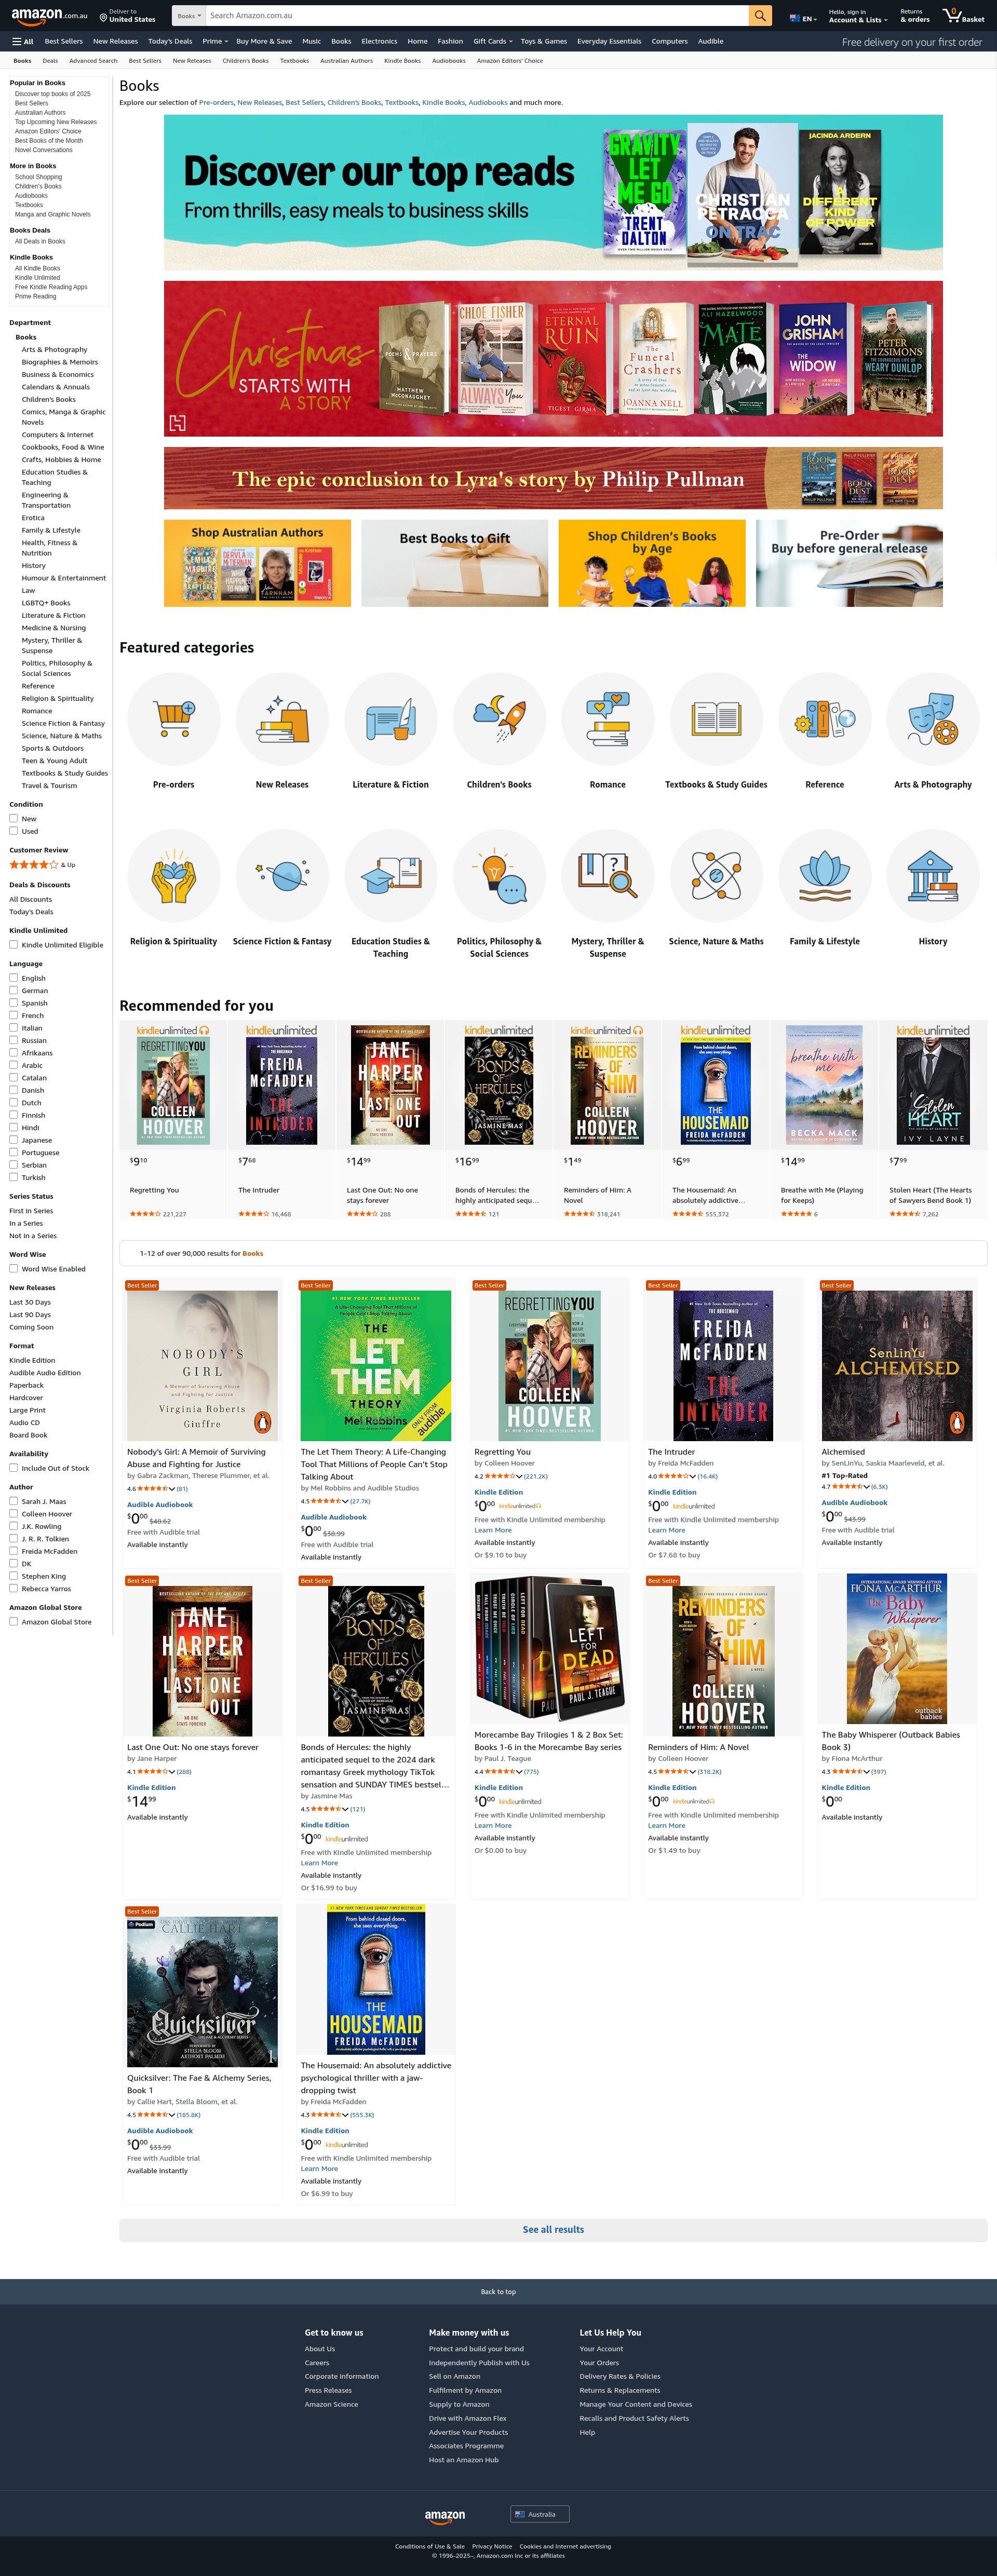Open the Quicksilver book cover
This screenshot has width=997, height=2576.
tap(202, 1991)
